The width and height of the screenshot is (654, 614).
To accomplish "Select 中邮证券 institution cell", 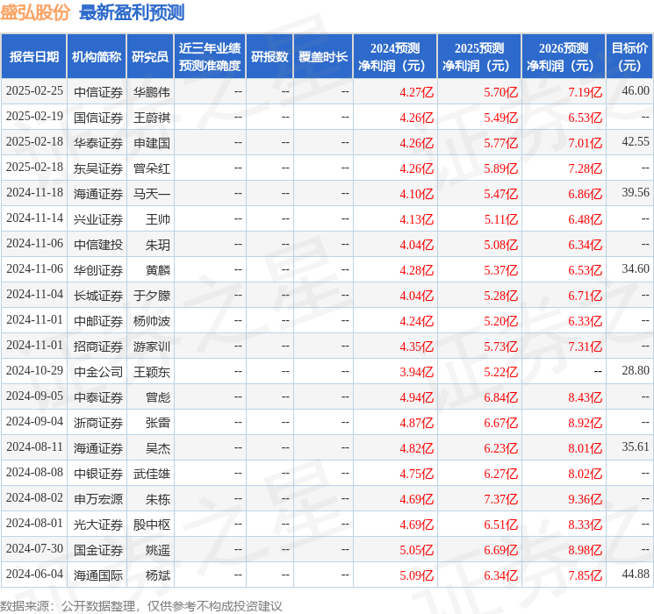I will coord(98,320).
